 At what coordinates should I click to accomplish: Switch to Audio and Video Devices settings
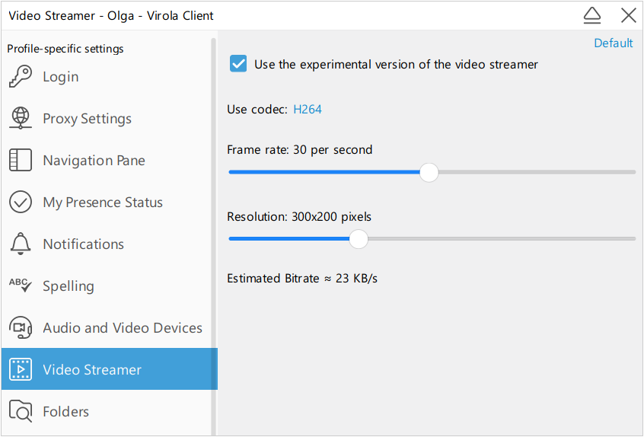coord(123,328)
